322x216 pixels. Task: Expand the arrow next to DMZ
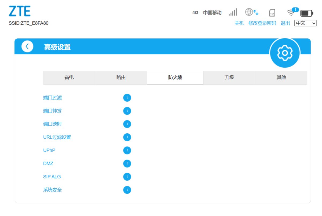click(127, 163)
